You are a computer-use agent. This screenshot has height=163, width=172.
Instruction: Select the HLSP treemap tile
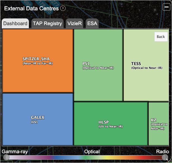click(111, 124)
